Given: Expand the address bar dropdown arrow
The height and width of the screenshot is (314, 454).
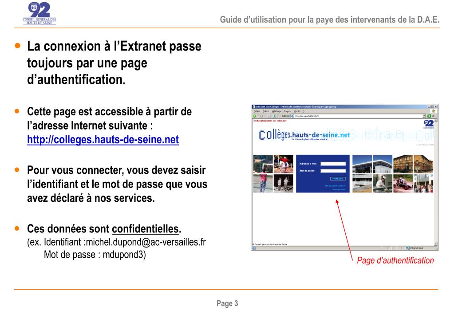Looking at the screenshot, I should click(424, 116).
